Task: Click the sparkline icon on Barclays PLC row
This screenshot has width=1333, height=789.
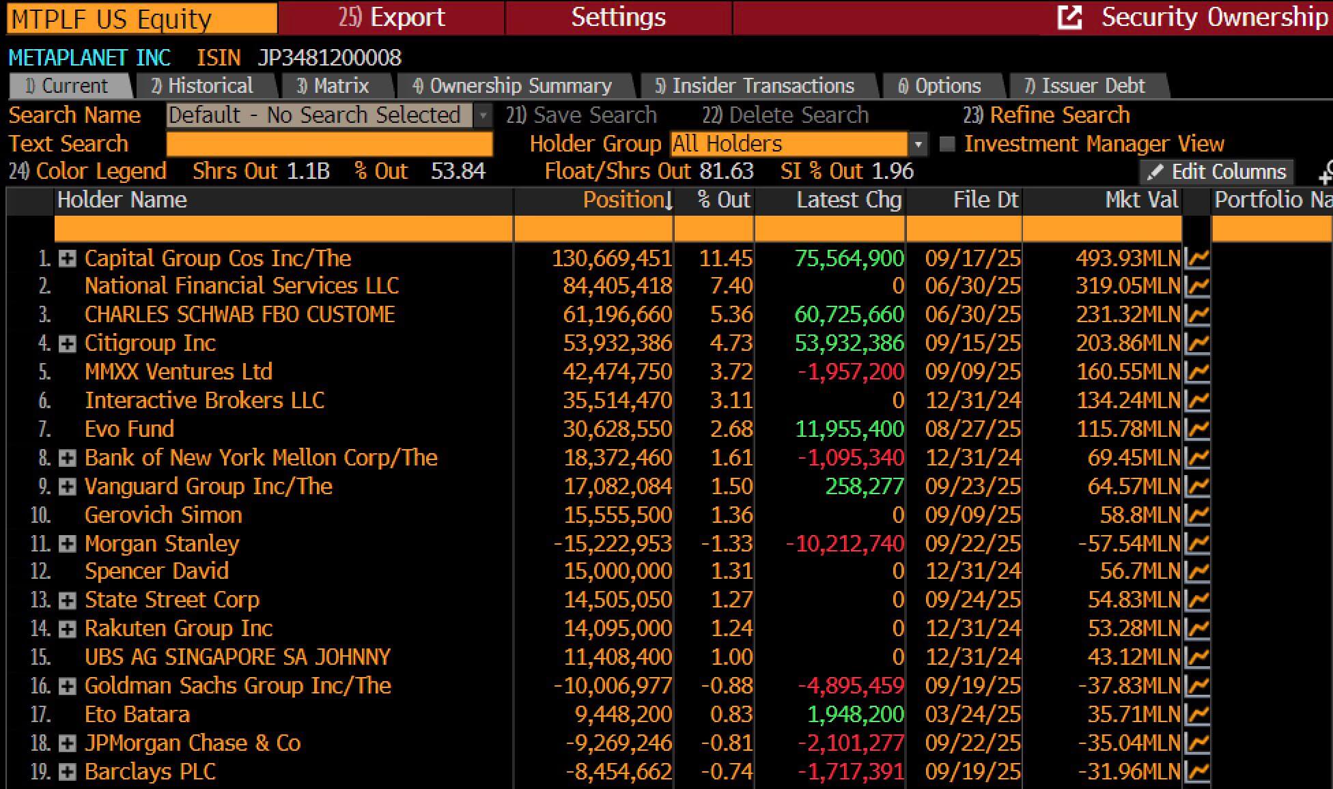Action: coord(1198,771)
